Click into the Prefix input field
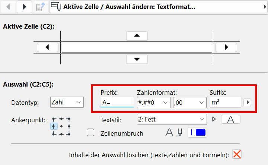 pyautogui.click(x=117, y=102)
